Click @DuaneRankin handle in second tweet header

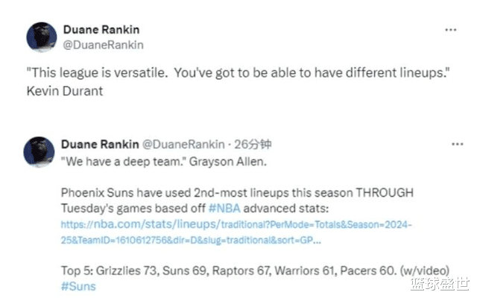coord(183,144)
